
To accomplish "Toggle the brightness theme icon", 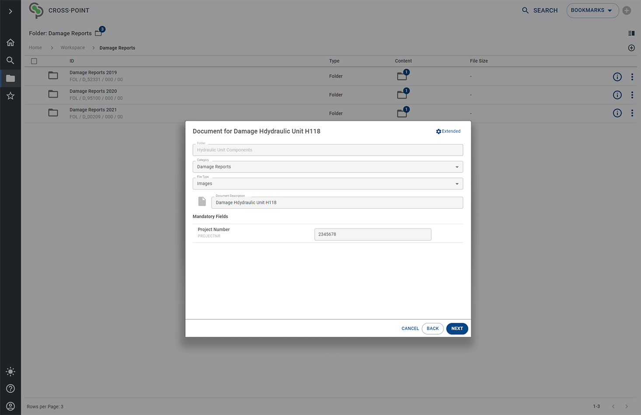I will [10, 372].
